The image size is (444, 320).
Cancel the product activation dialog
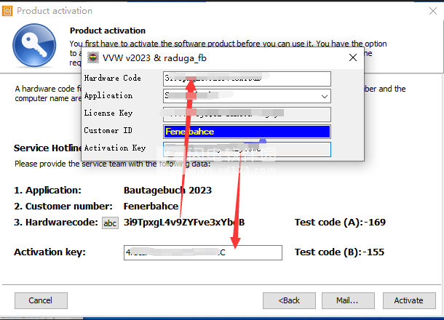41,300
